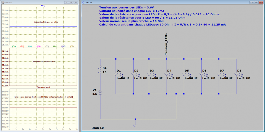Click the I(D1) trace label
Screen dimensions: 265x132
coord(14,46)
